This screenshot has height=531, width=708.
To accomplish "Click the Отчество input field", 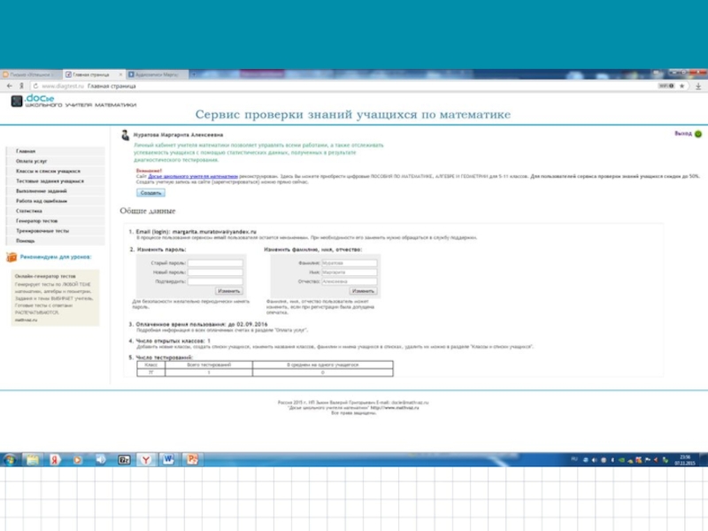I will (x=349, y=281).
